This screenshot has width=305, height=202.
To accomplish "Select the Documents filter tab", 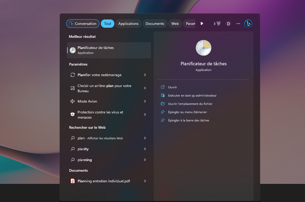I will tap(155, 24).
